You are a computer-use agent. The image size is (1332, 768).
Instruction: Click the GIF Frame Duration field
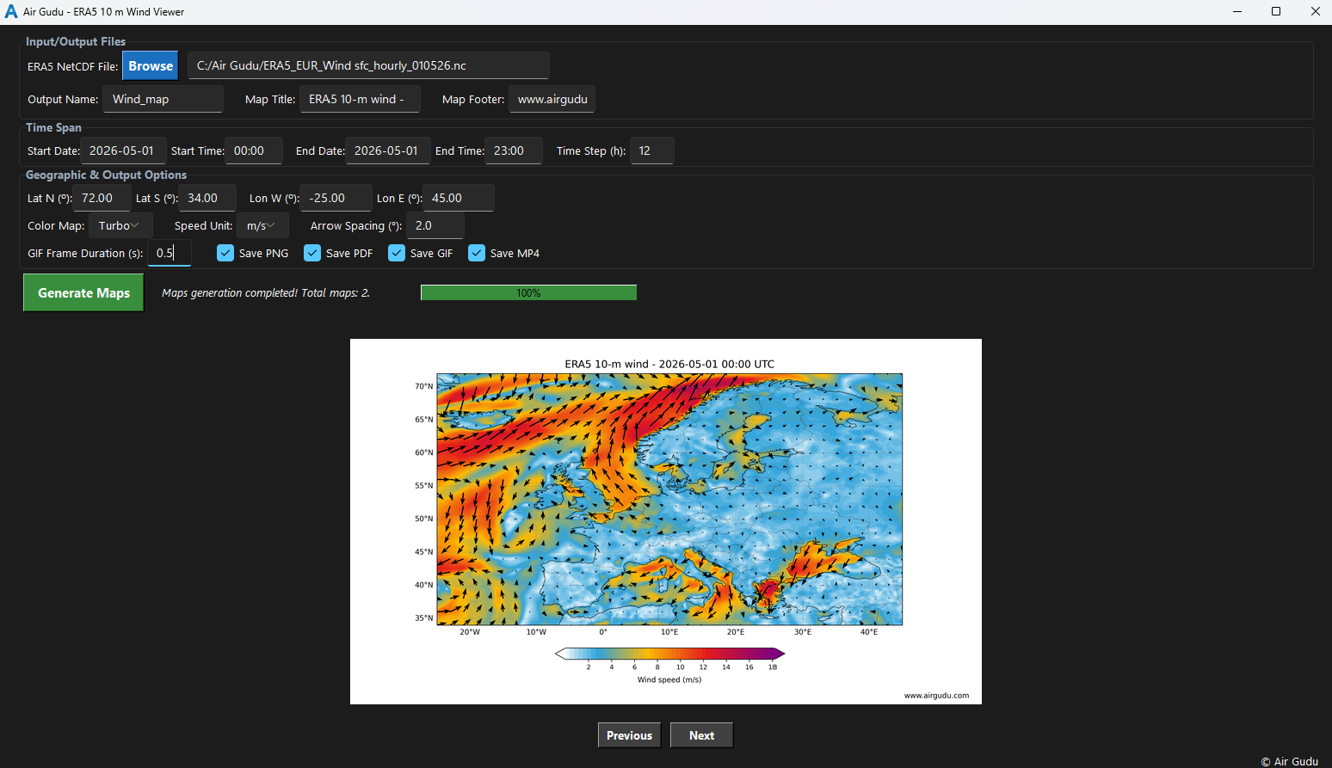pyautogui.click(x=170, y=253)
